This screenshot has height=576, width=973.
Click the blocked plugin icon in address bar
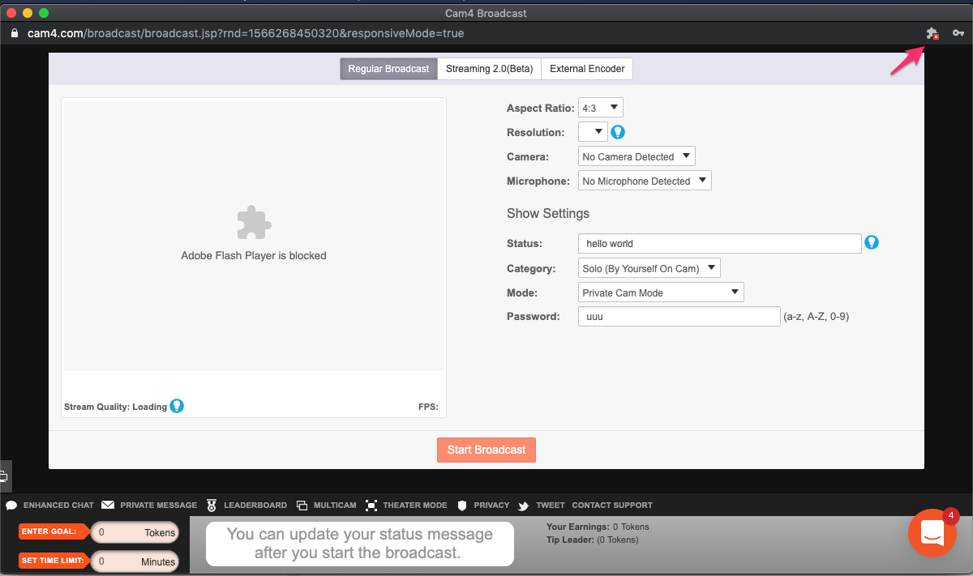coord(932,34)
